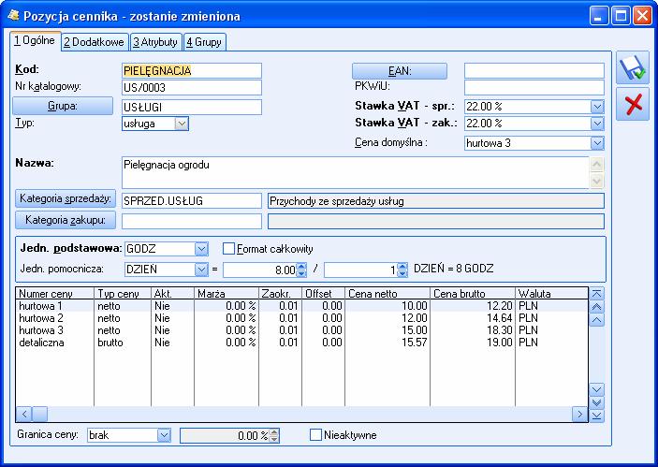
Task: Move price list to first row icon
Action: pos(597,294)
